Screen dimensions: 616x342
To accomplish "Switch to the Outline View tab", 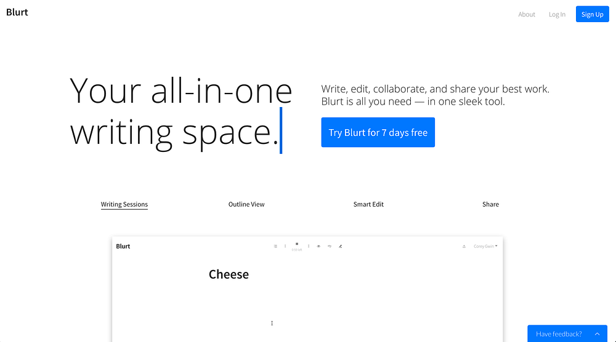I will tap(246, 204).
